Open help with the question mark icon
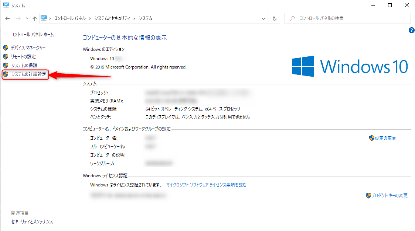 pos(412,30)
